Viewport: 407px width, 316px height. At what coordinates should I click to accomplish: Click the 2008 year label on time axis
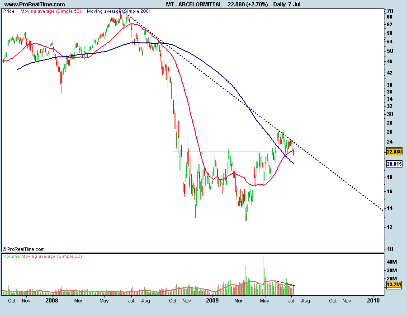tap(52, 301)
